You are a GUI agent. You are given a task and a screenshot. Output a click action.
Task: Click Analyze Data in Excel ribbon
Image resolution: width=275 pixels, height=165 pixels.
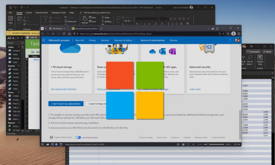pos(260,60)
